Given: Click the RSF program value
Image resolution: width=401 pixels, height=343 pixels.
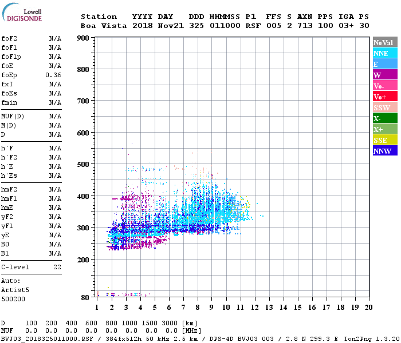Looking at the screenshot, I should pyautogui.click(x=253, y=26).
